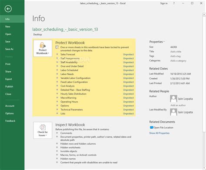The height and width of the screenshot is (170, 206).
Task: Click the Hidden worksheets inspection item
Action: [x=70, y=147]
